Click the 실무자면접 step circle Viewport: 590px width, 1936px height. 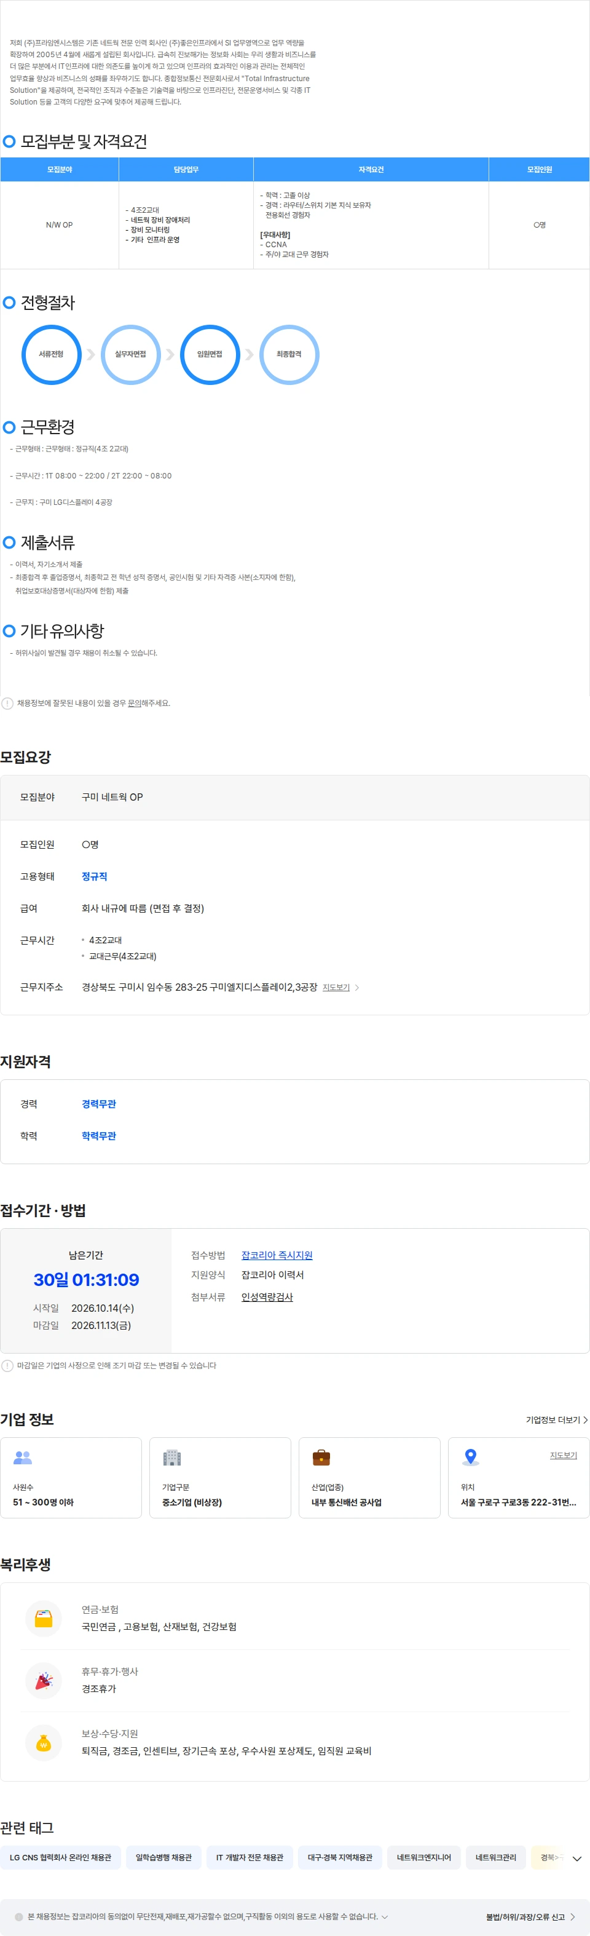point(131,354)
